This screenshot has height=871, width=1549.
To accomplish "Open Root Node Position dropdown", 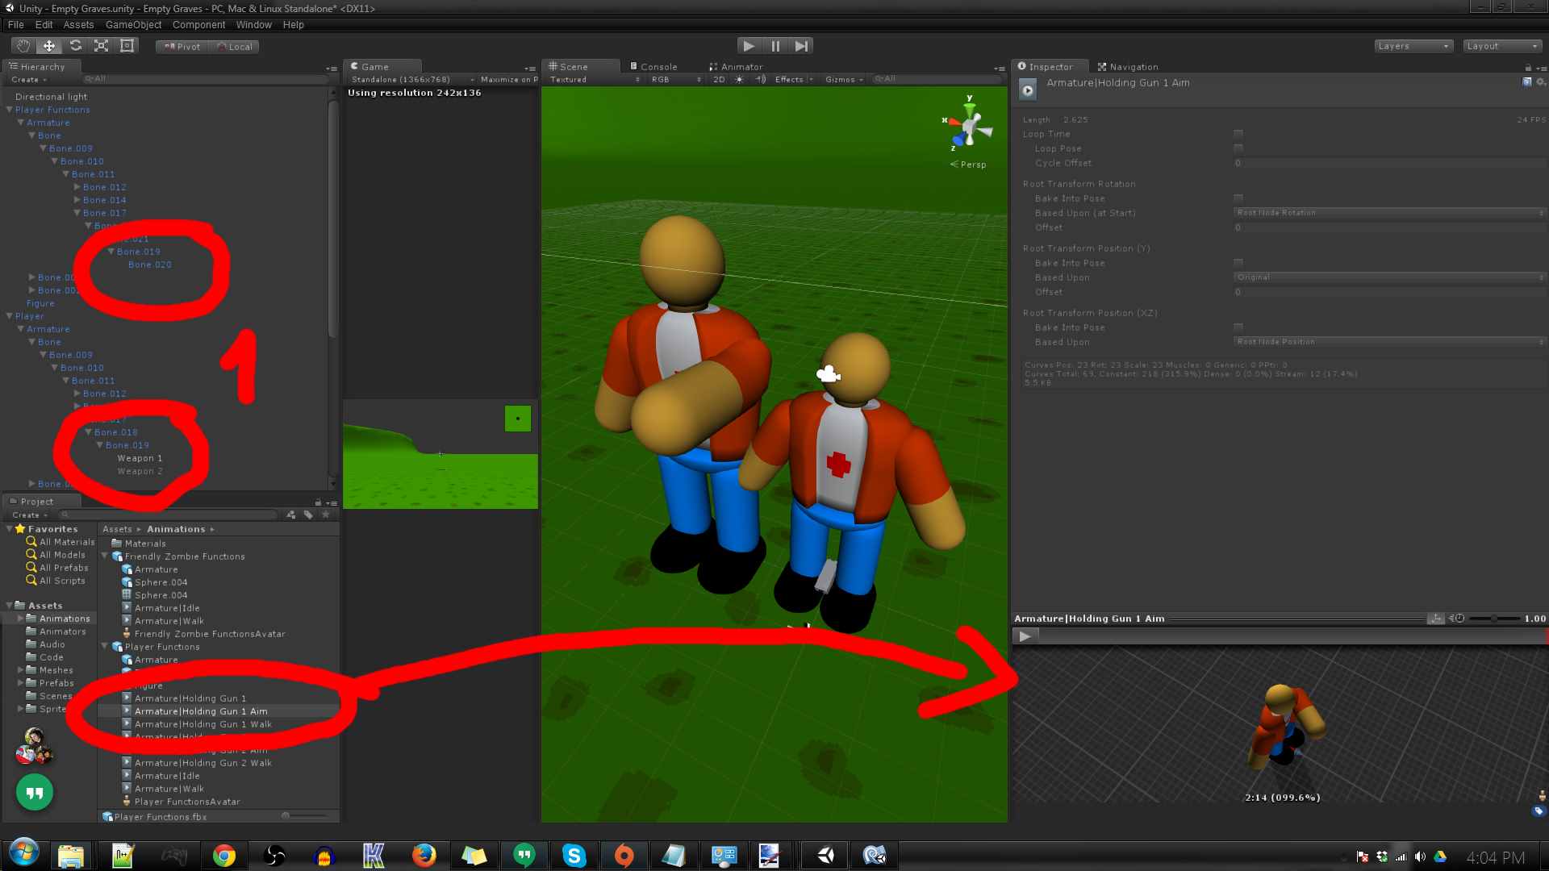I will pos(1390,342).
